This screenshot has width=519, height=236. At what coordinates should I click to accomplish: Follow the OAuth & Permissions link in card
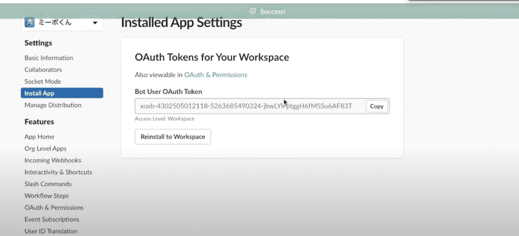[215, 75]
